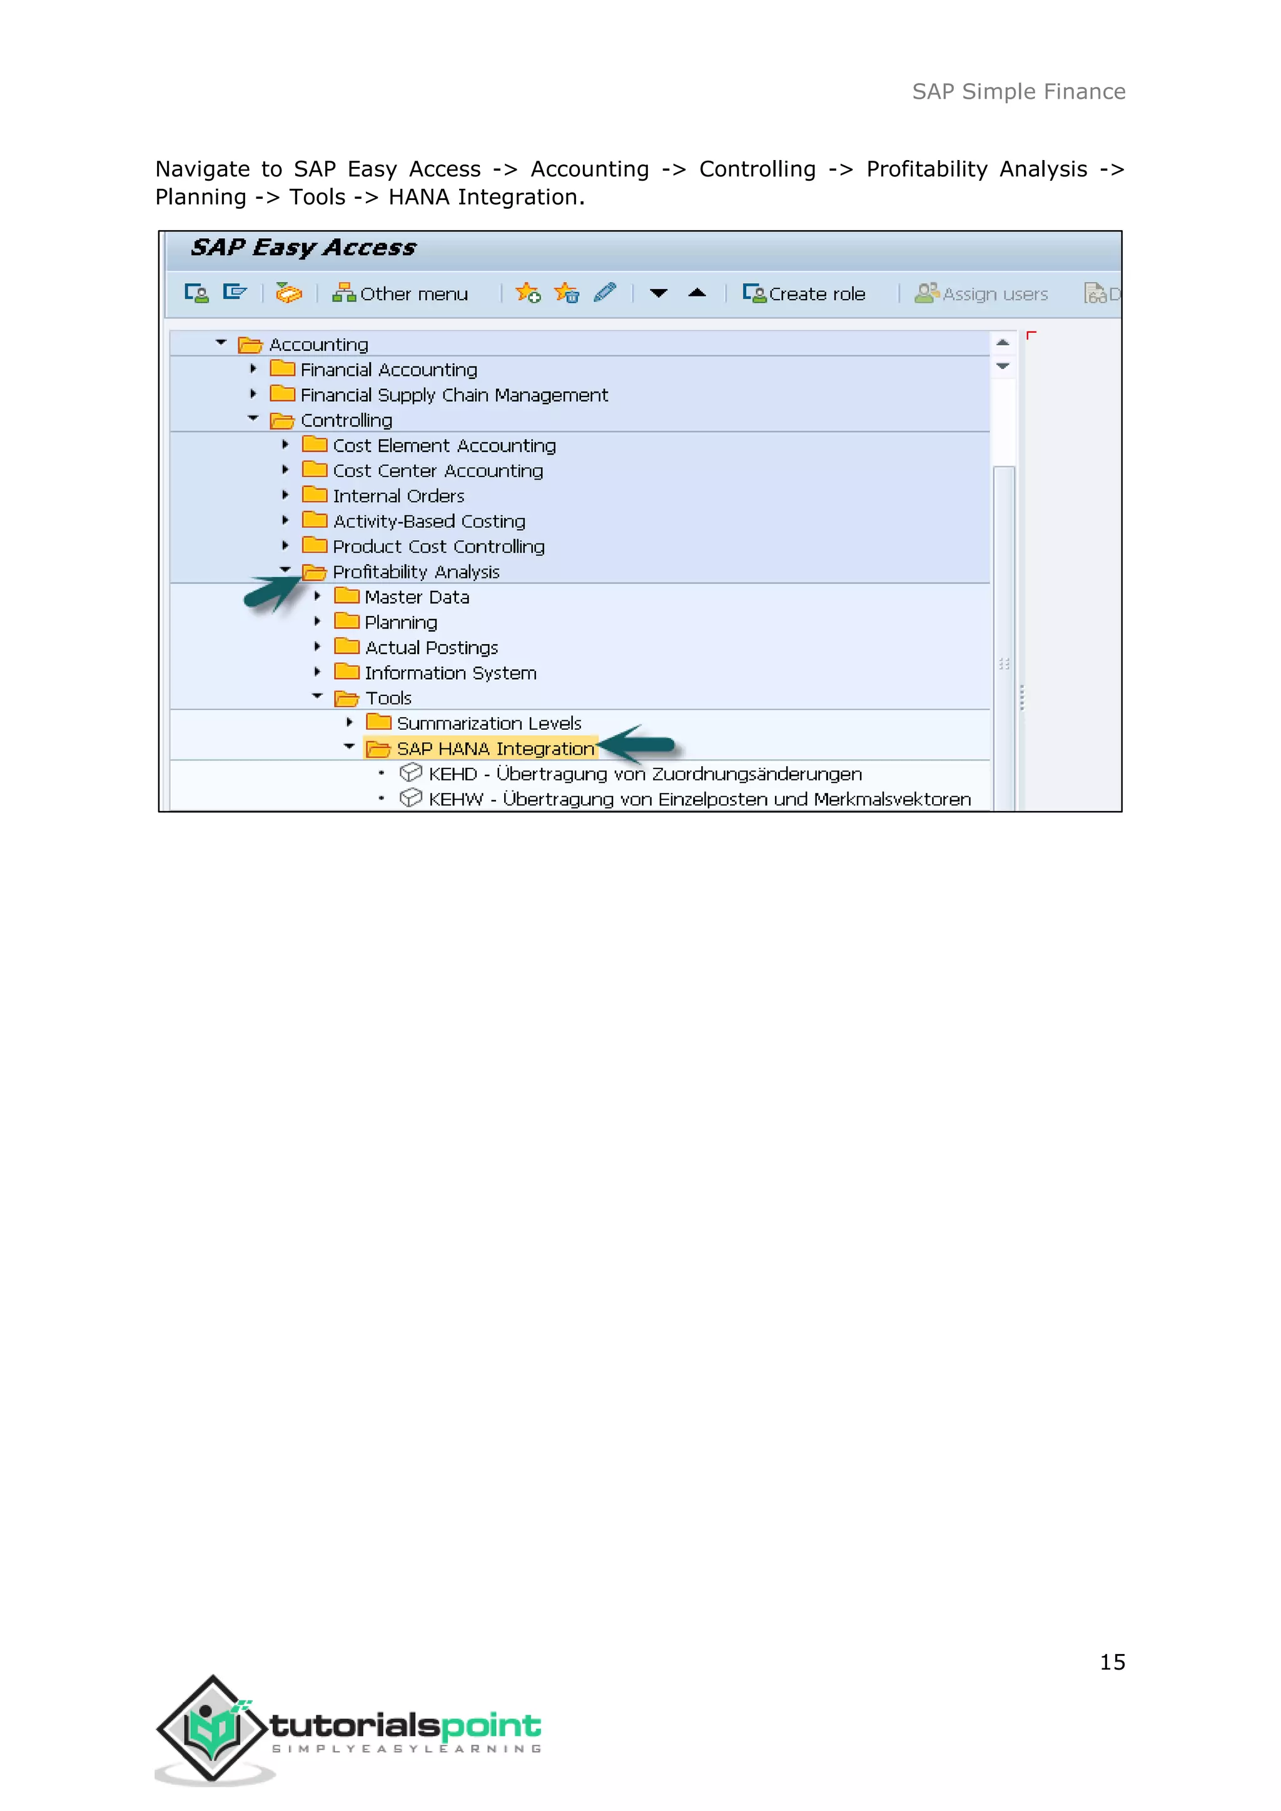The height and width of the screenshot is (1811, 1281).
Task: Open SAP Business Workplace icon
Action: (x=289, y=293)
